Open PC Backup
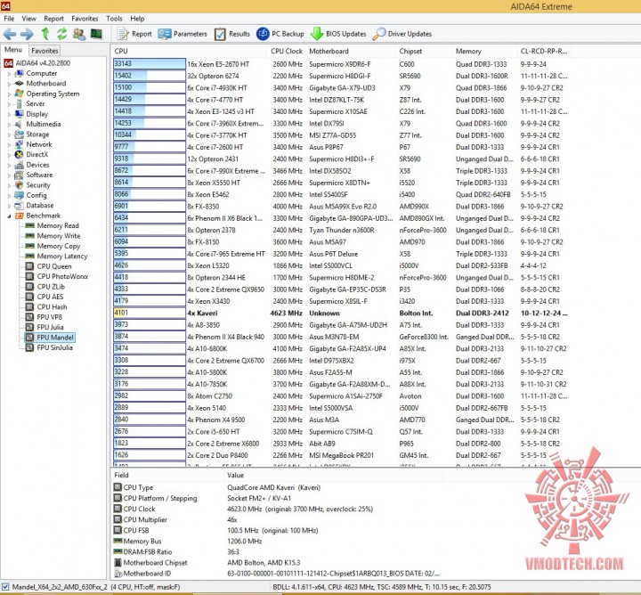Viewport: 641px width, 595px height. [x=280, y=34]
